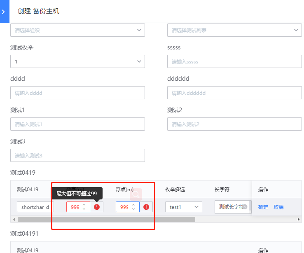Image resolution: width=304 pixels, height=253 pixels.
Task: Click the 枚举多选 column header
Action: pyautogui.click(x=175, y=190)
